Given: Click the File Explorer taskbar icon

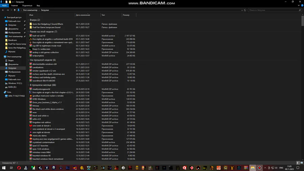Looking at the screenshot, I should (x=252, y=168).
